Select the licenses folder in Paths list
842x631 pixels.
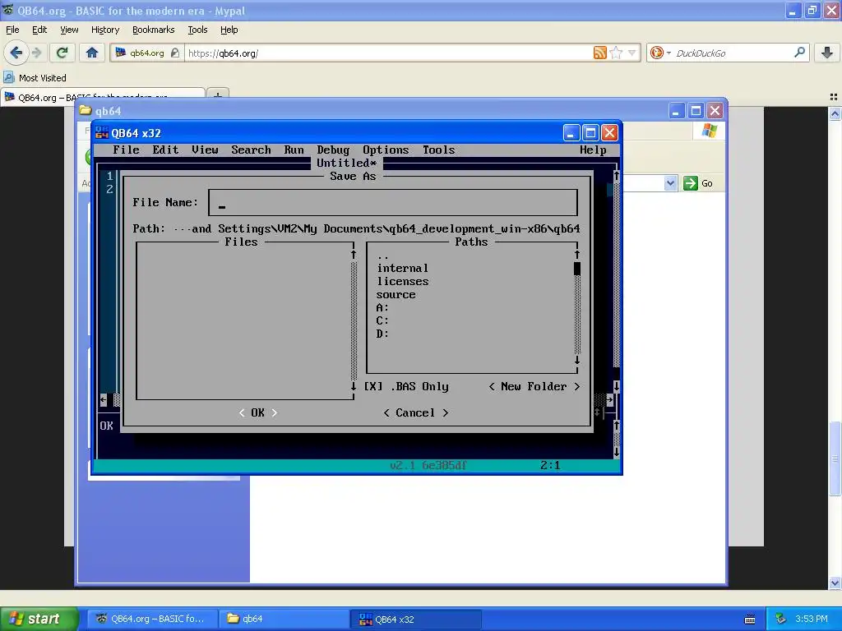tap(403, 281)
